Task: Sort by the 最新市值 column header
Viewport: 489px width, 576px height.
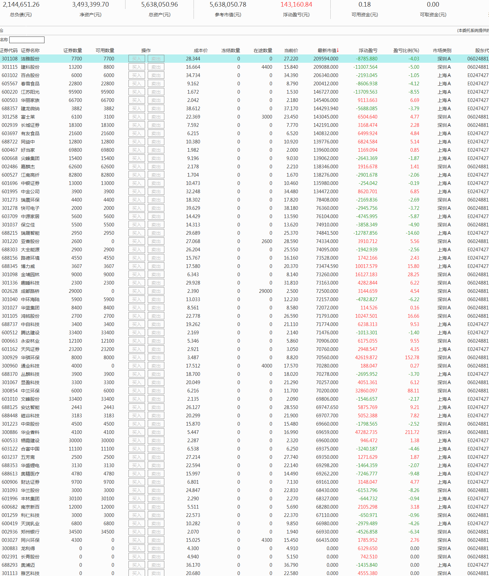Action: tap(328, 50)
